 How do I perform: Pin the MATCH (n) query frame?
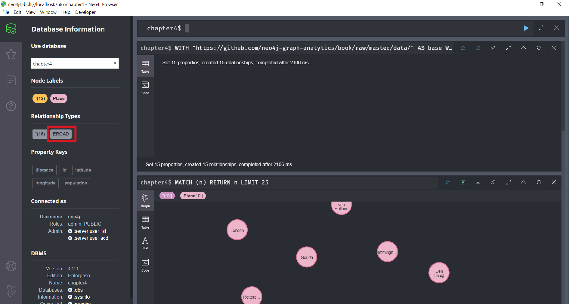tap(493, 182)
